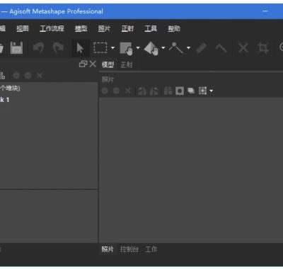The height and width of the screenshot is (269, 283).
Task: Click the thumbnails grid view icon
Action: click(x=202, y=91)
